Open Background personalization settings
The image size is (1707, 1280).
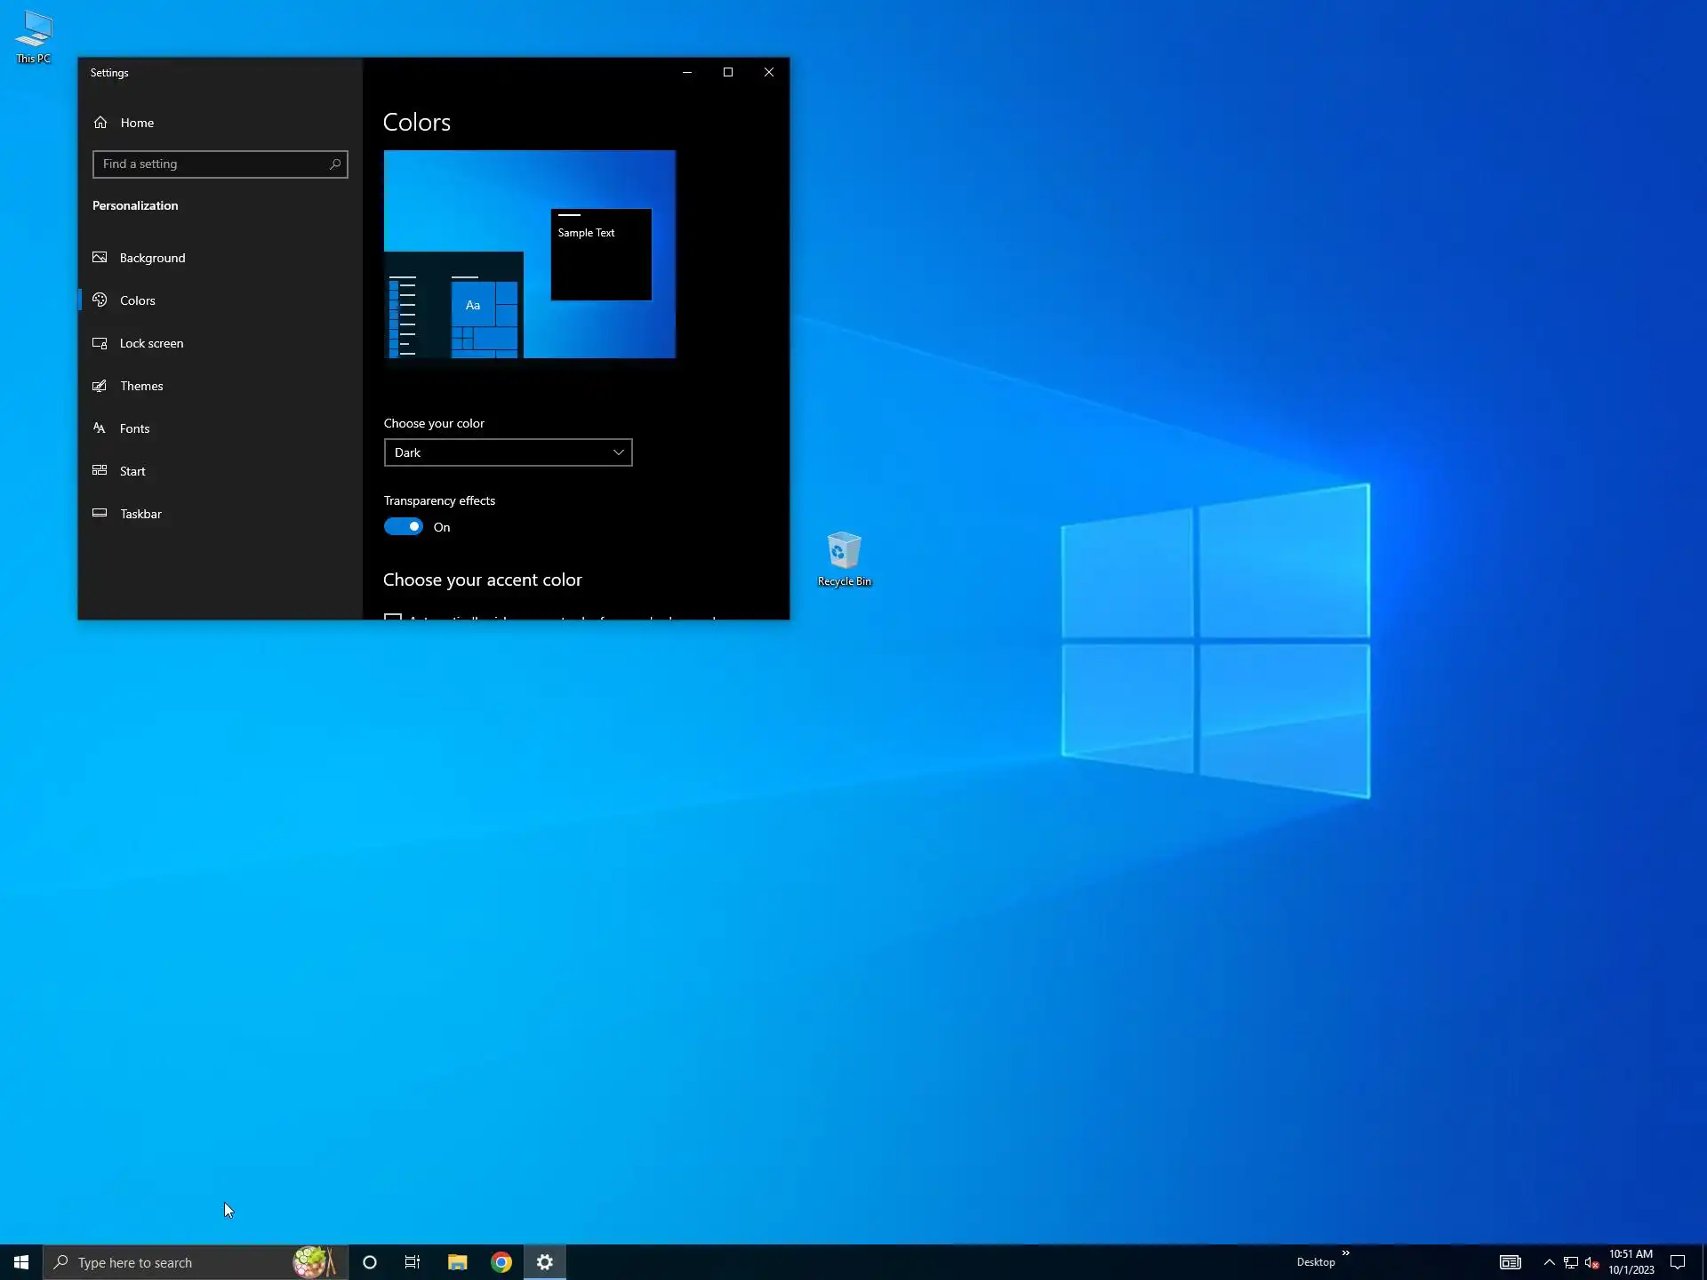152,258
